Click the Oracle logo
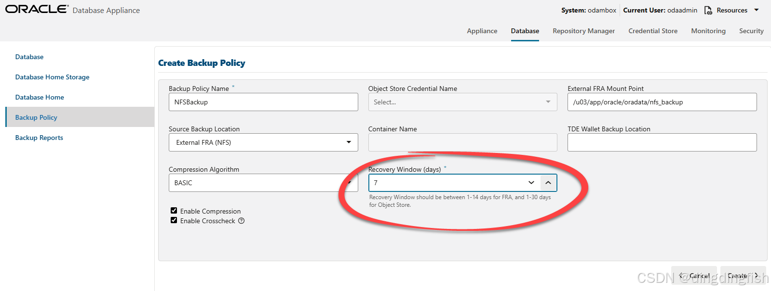The image size is (771, 291). point(37,9)
